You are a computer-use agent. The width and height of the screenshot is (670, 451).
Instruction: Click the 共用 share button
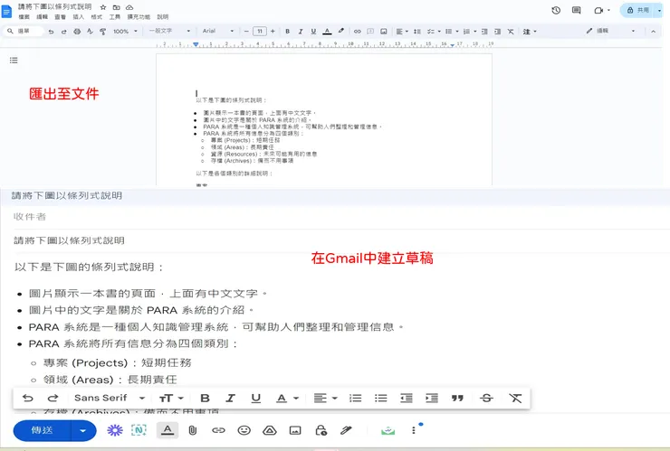pos(637,10)
